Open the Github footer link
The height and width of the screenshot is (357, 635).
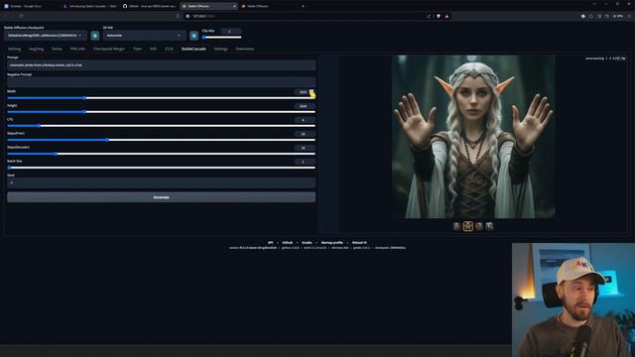288,243
